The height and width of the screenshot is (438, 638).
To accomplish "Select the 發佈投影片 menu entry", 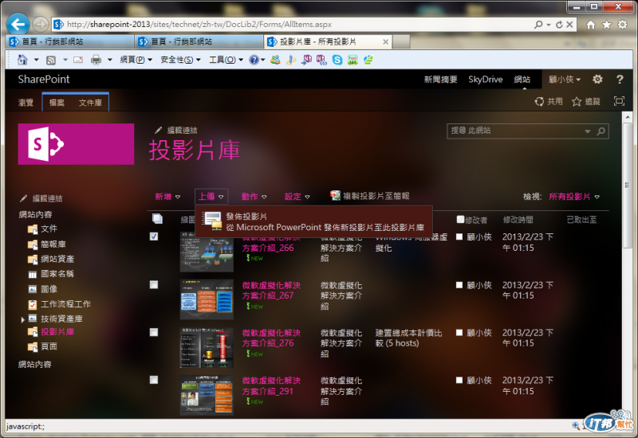I will pos(313,222).
